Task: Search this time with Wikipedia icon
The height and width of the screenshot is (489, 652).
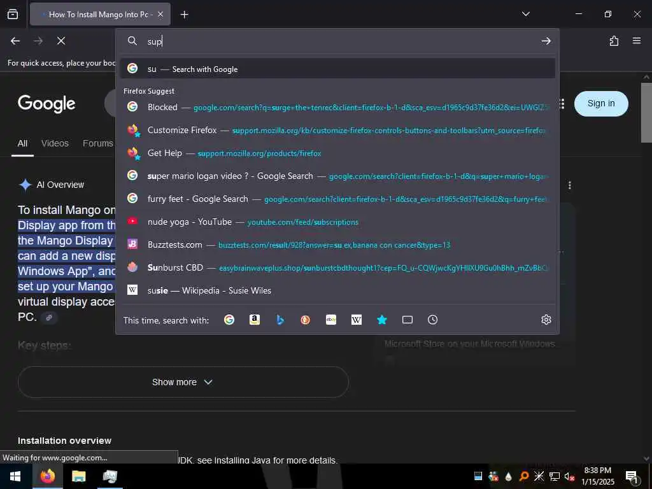Action: 357,320
